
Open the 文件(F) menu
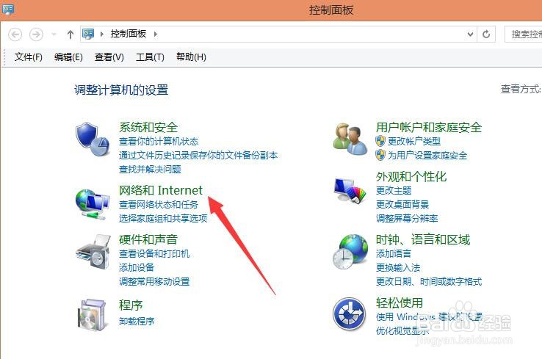click(29, 57)
